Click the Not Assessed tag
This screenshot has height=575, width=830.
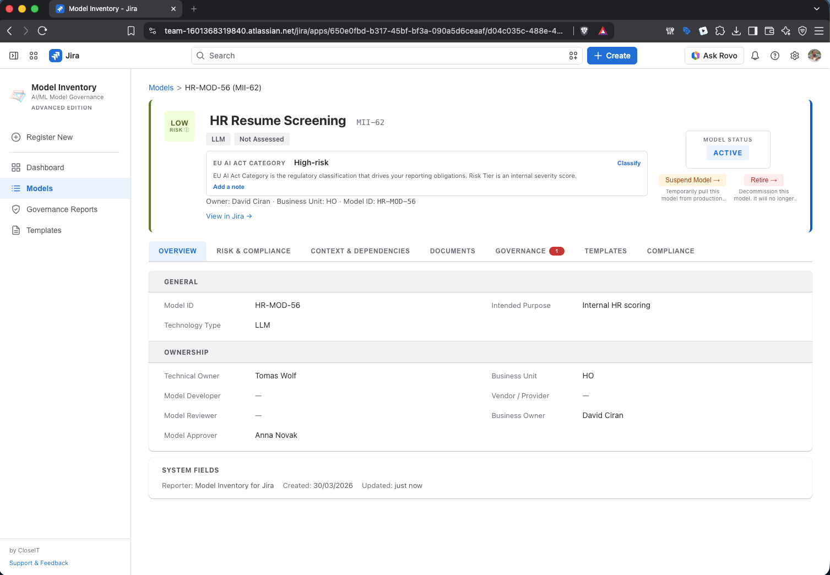(x=262, y=139)
